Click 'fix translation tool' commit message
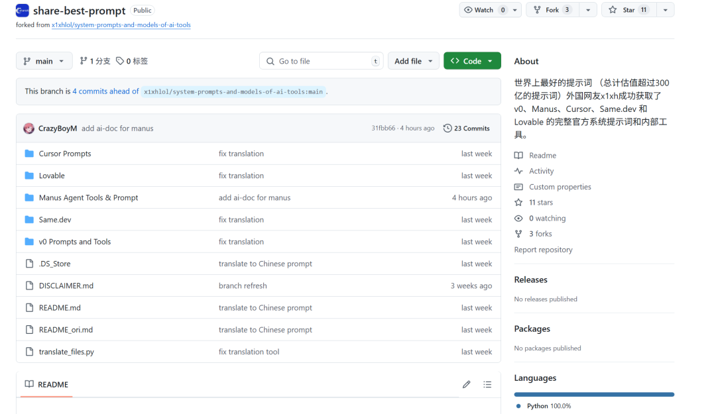 (249, 352)
